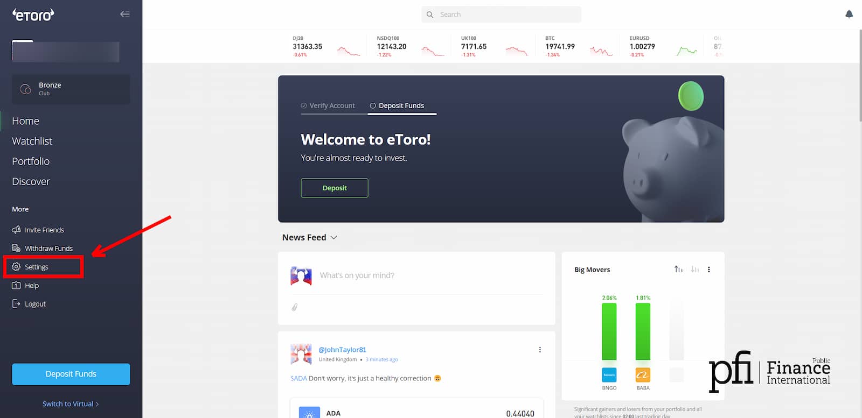Image resolution: width=862 pixels, height=418 pixels.
Task: Click the Invite Friends megaphone icon
Action: point(16,230)
